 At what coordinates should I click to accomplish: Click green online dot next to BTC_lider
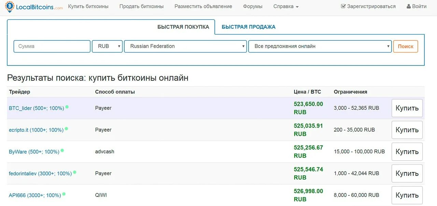[67, 107]
